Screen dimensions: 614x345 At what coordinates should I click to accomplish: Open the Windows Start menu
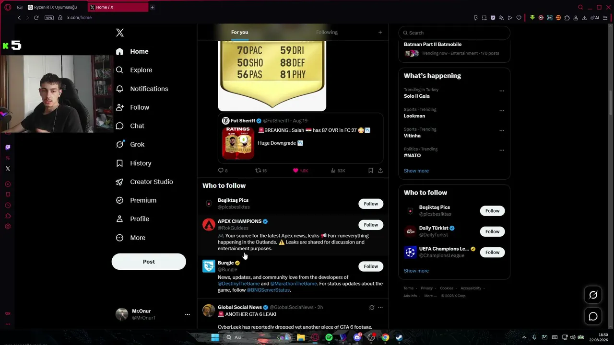pos(215,337)
